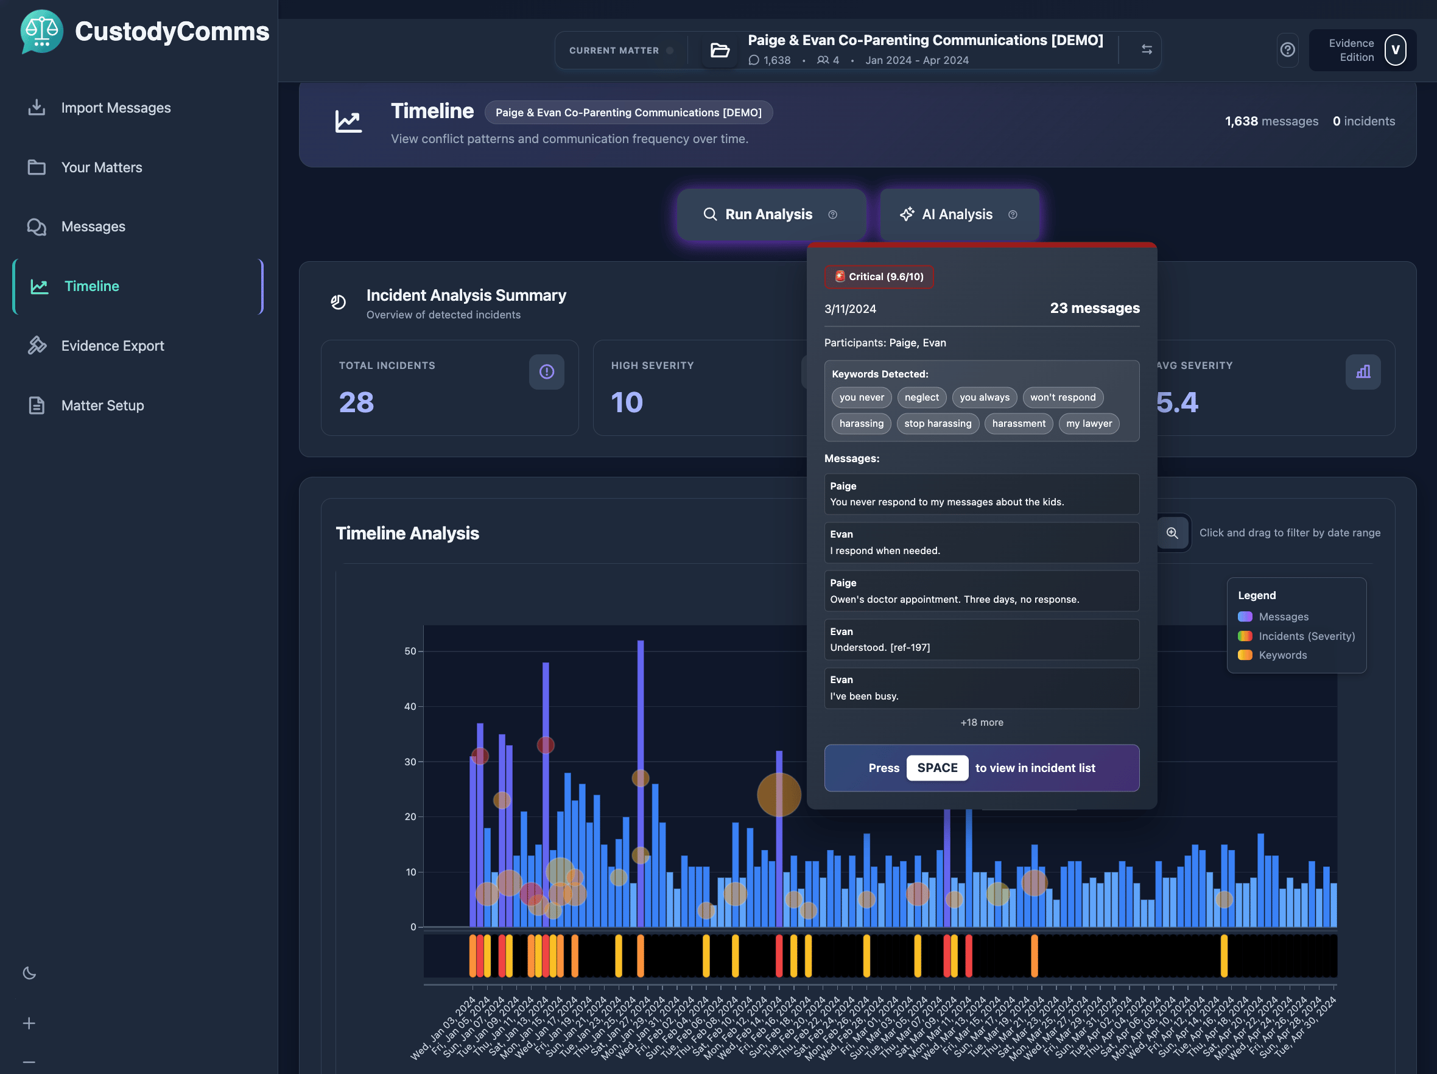Show AI Analysis help tooltip icon

[1012, 215]
